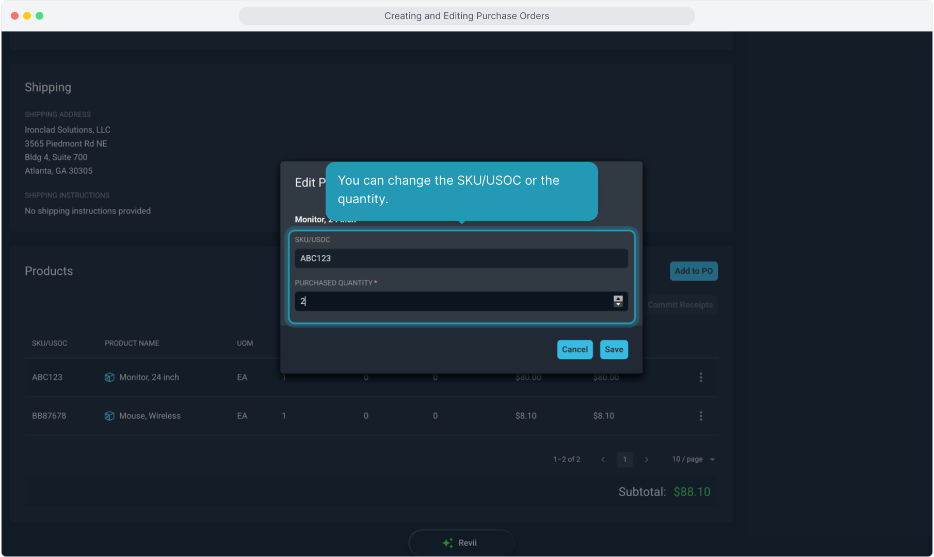The height and width of the screenshot is (557, 934).
Task: Click the UOM column header
Action: click(245, 343)
